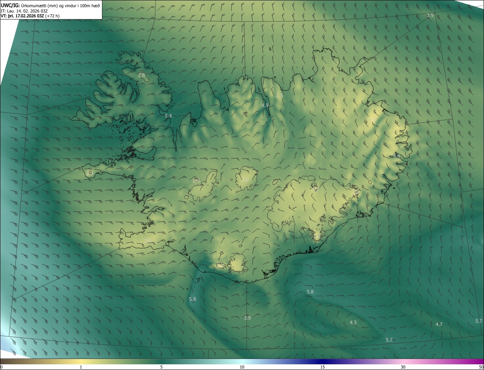The width and height of the screenshot is (484, 370).
Task: Click the 4.4 value label in east Iceland
Action: (396, 156)
